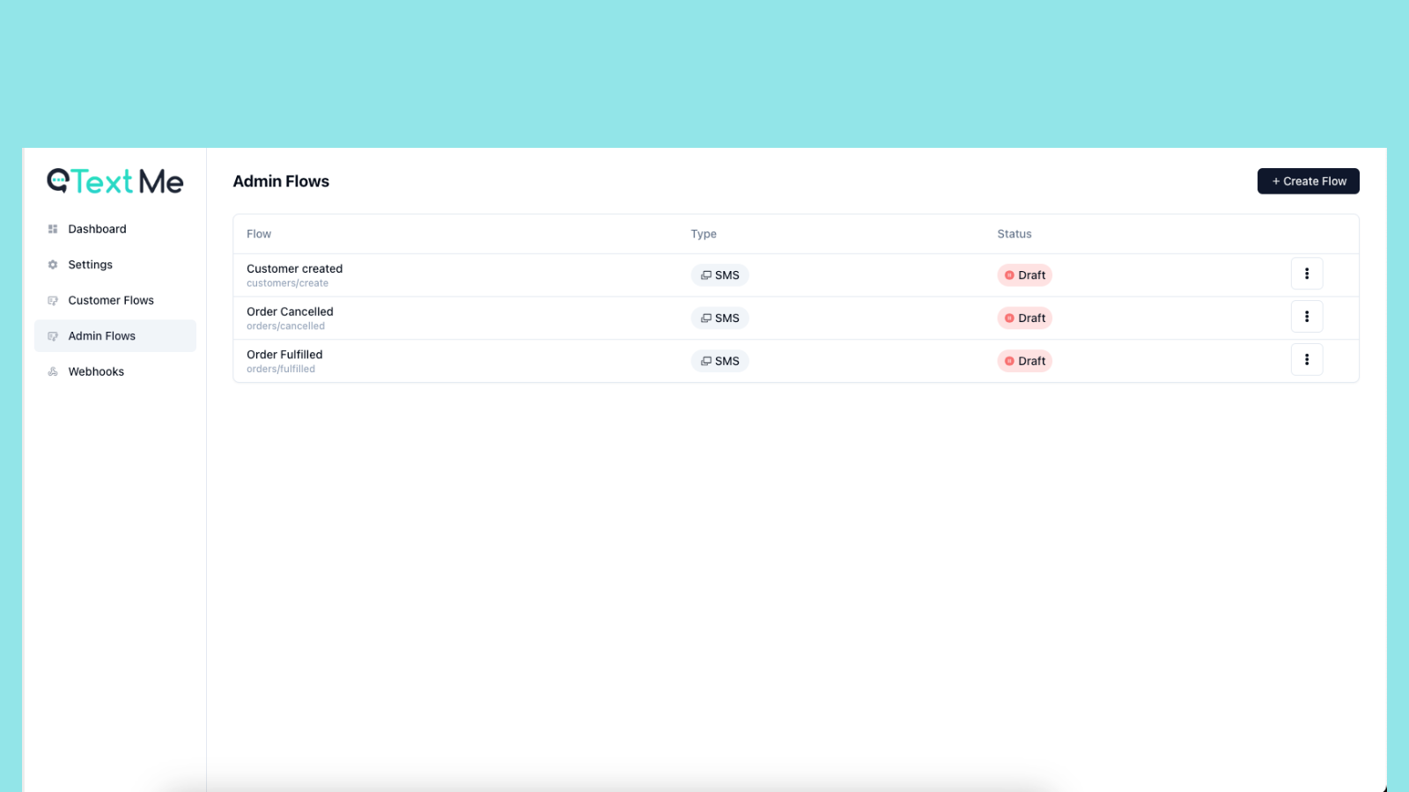Click the Draft status of Order Cancelled
Image resolution: width=1409 pixels, height=792 pixels.
(1025, 318)
